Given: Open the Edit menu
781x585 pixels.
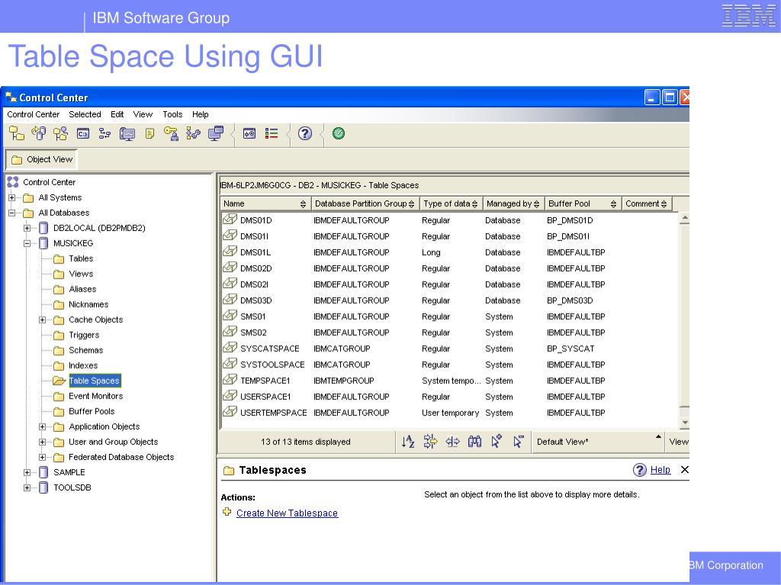Looking at the screenshot, I should coord(117,114).
